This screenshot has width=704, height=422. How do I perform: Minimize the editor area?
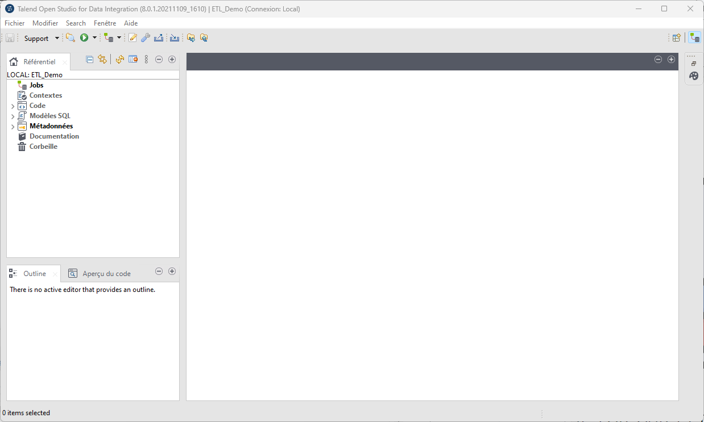659,60
